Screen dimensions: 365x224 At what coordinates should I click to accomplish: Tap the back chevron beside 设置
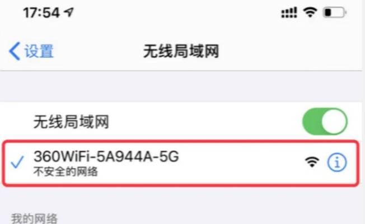pyautogui.click(x=15, y=51)
